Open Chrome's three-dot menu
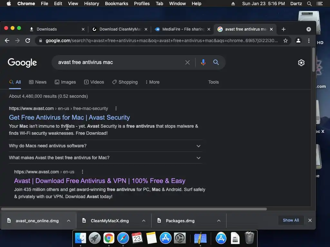The image size is (330, 247). 309,41
